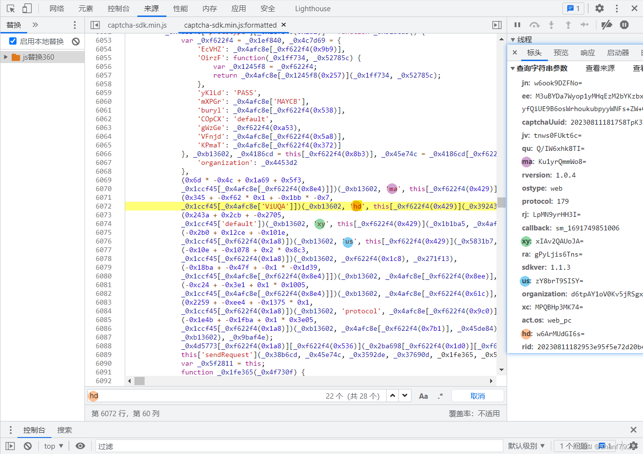Close the captcha-sdk.min.js:formatted tab
This screenshot has width=643, height=454.
pyautogui.click(x=284, y=25)
